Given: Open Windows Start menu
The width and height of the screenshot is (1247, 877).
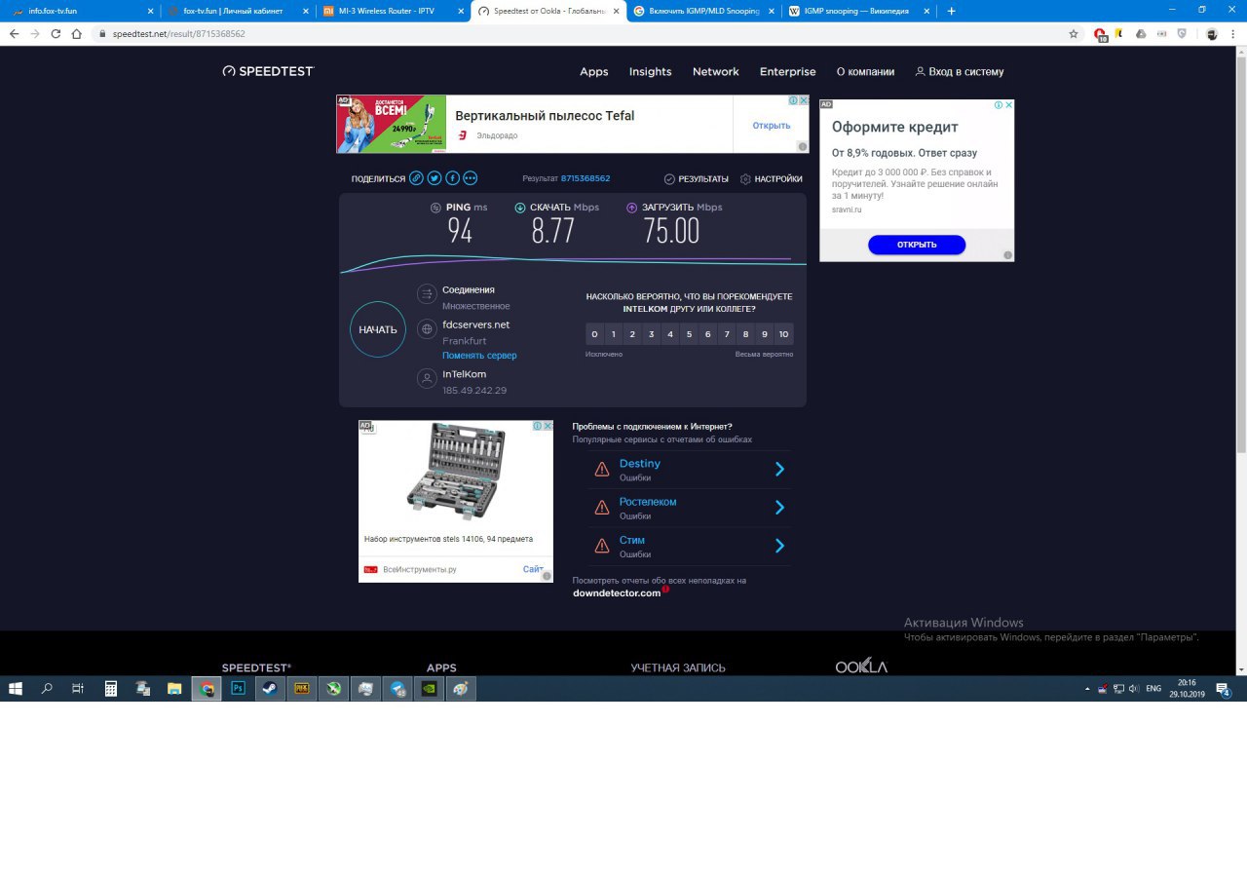Looking at the screenshot, I should (16, 688).
